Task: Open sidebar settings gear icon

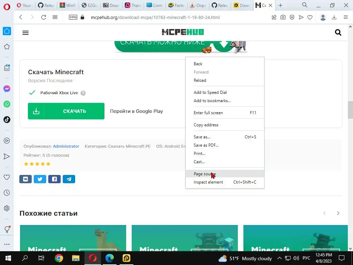Action: (7, 208)
